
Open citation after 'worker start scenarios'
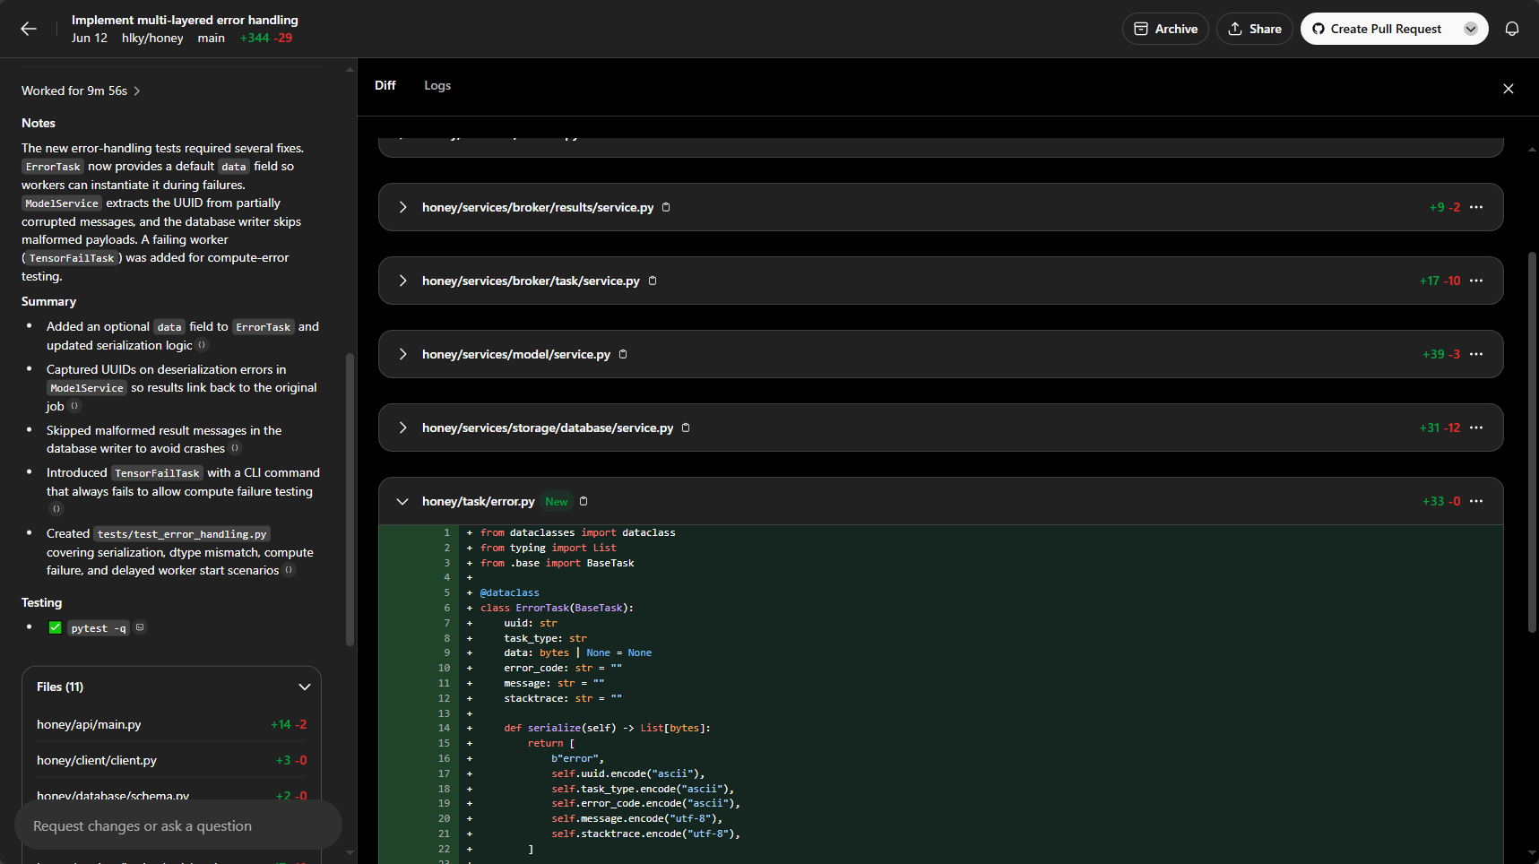coord(289,570)
